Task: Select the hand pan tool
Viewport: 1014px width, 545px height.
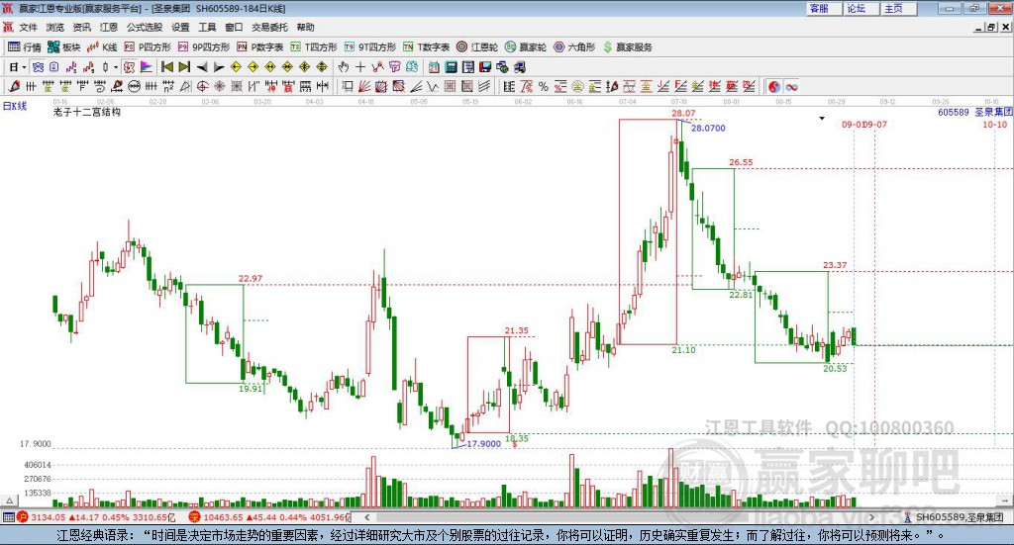Action: [344, 67]
